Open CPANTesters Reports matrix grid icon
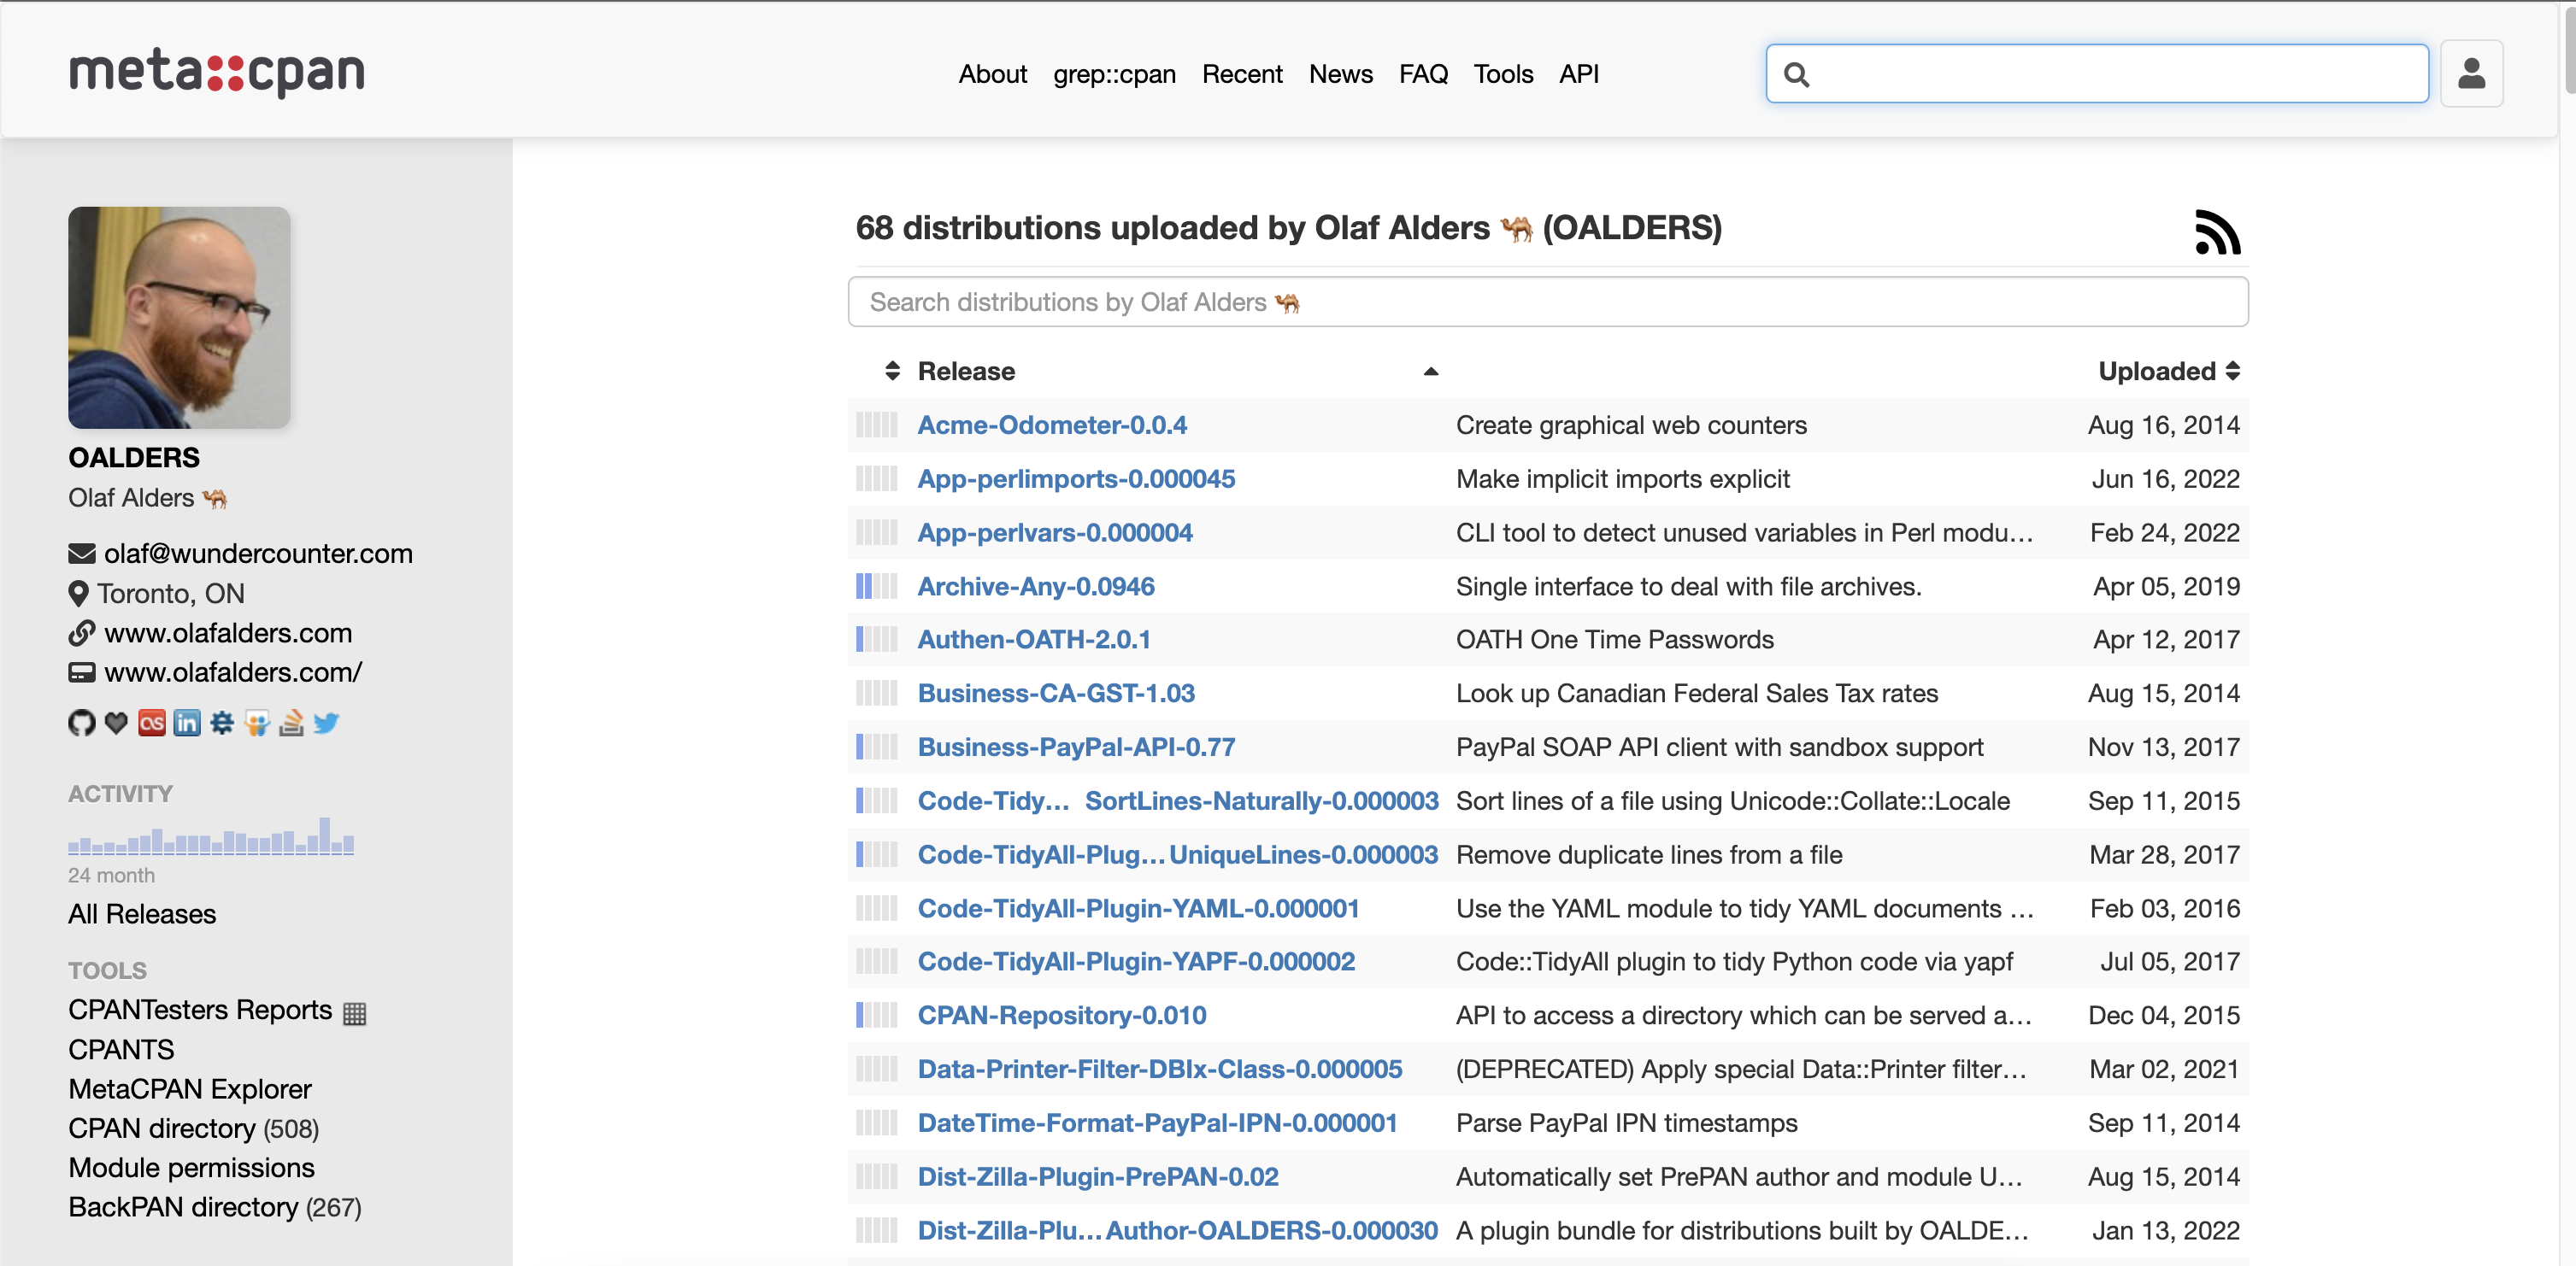This screenshot has height=1266, width=2576. (354, 1013)
